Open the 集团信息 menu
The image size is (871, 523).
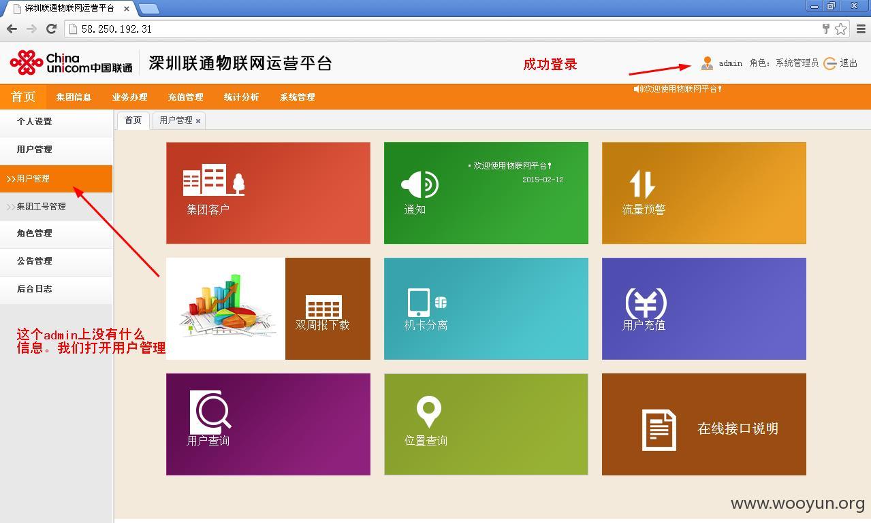tap(74, 97)
